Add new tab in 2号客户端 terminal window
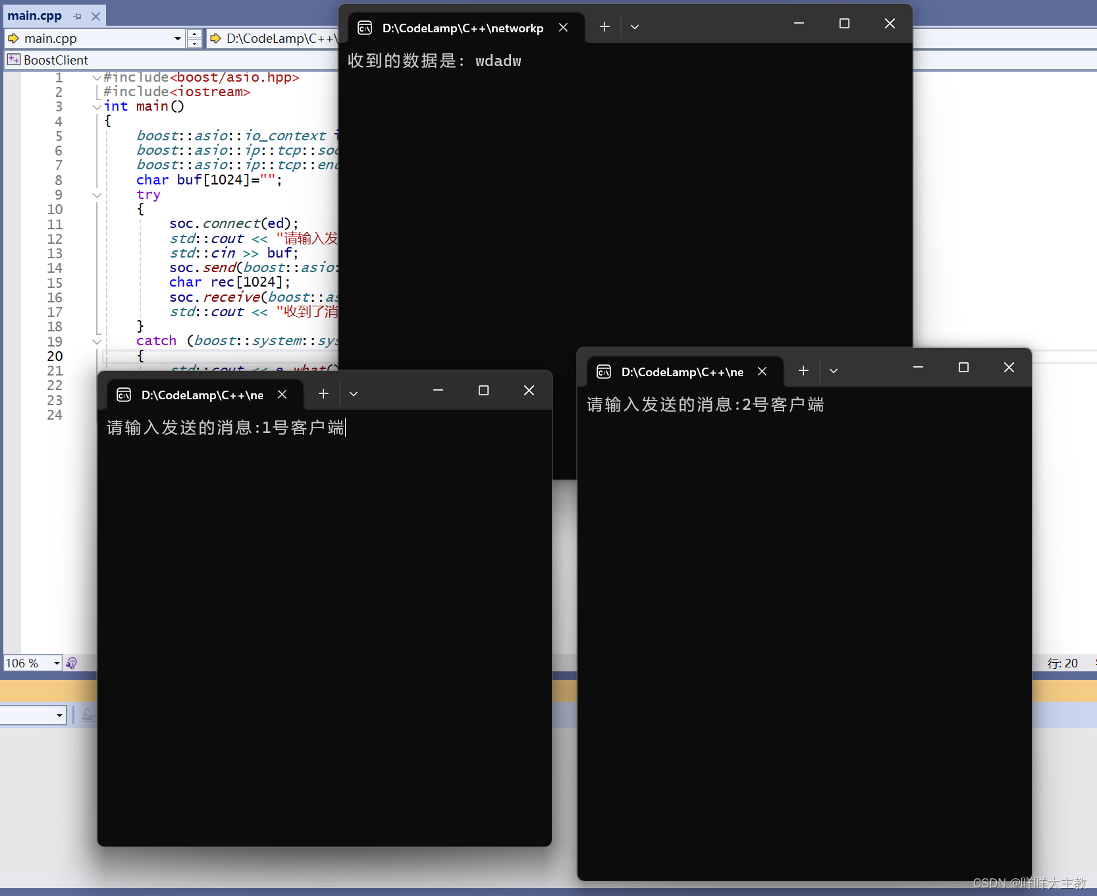This screenshot has width=1097, height=896. pos(803,371)
